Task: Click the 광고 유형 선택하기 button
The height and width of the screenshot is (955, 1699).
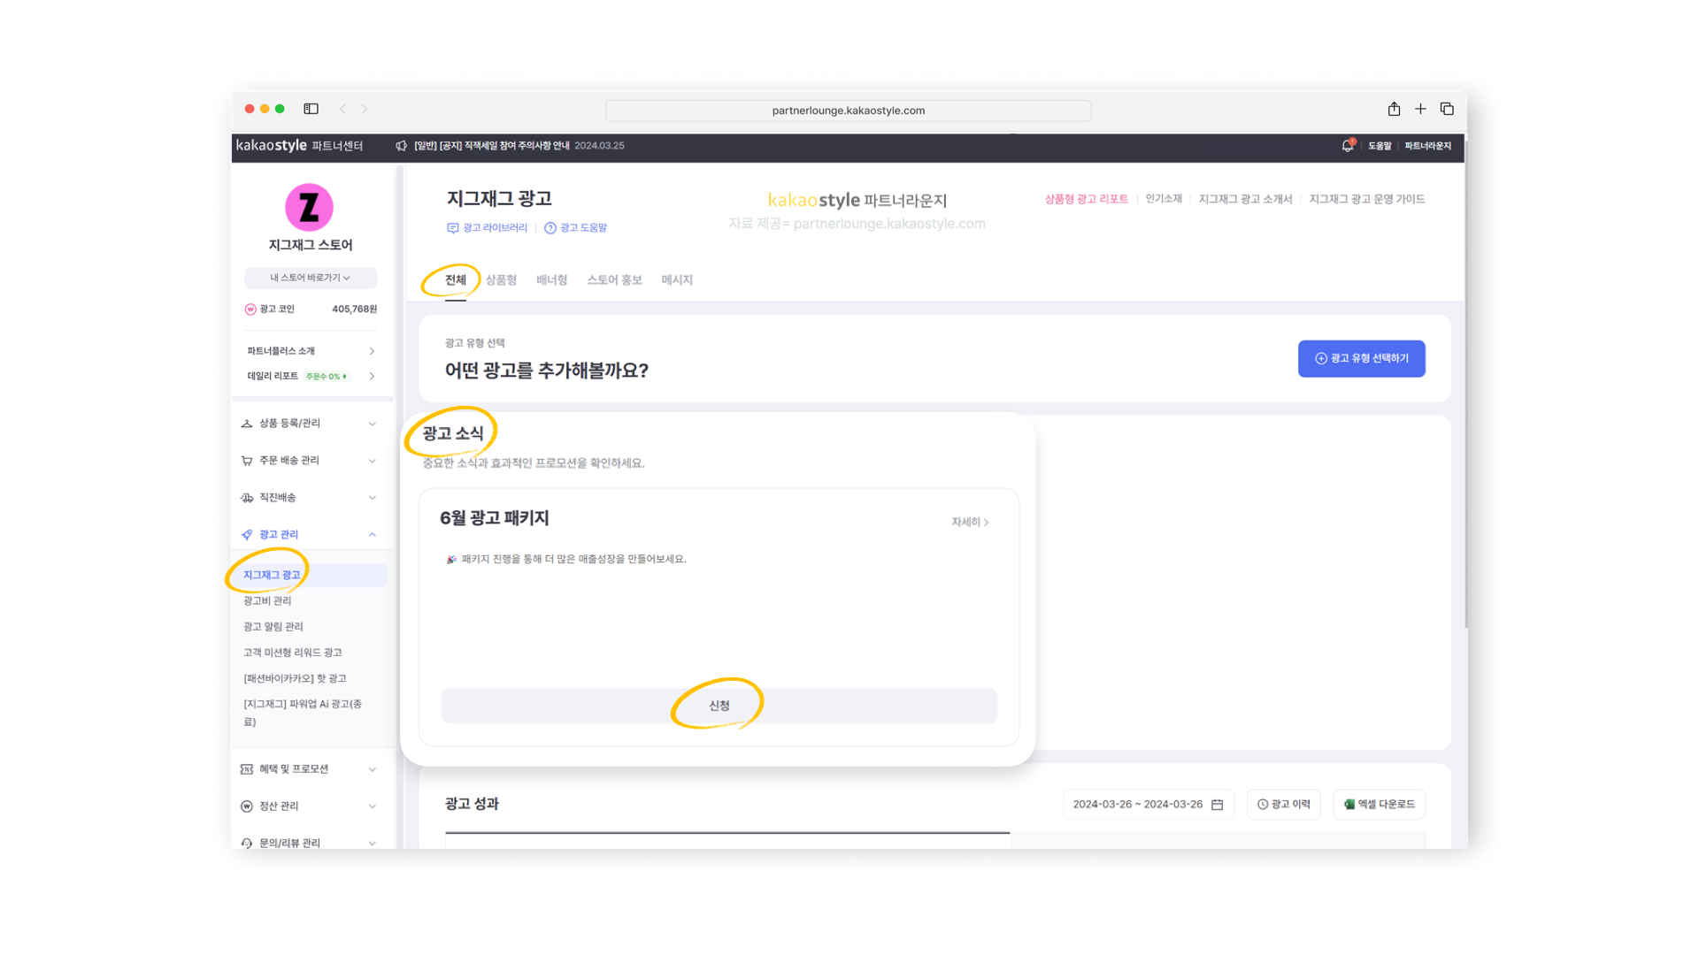Action: pyautogui.click(x=1361, y=359)
